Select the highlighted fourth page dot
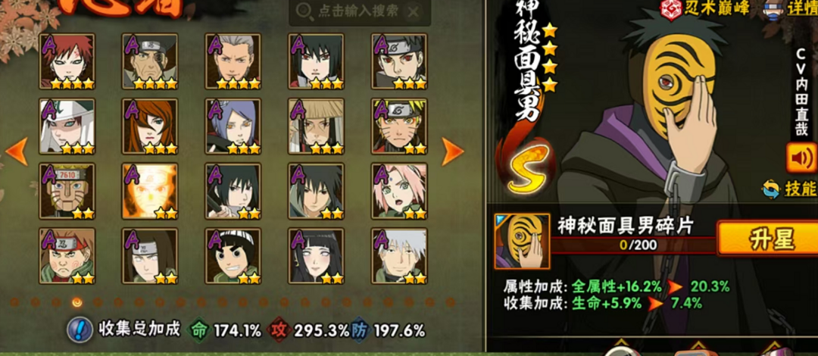This screenshot has width=818, height=356. pyautogui.click(x=77, y=301)
